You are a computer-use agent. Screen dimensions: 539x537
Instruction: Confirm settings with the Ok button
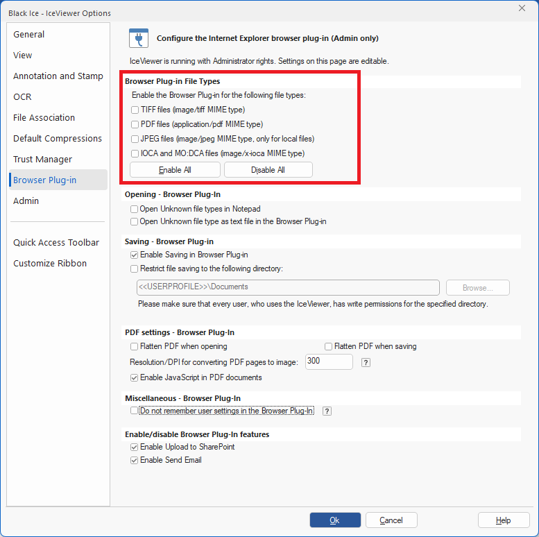tap(335, 520)
